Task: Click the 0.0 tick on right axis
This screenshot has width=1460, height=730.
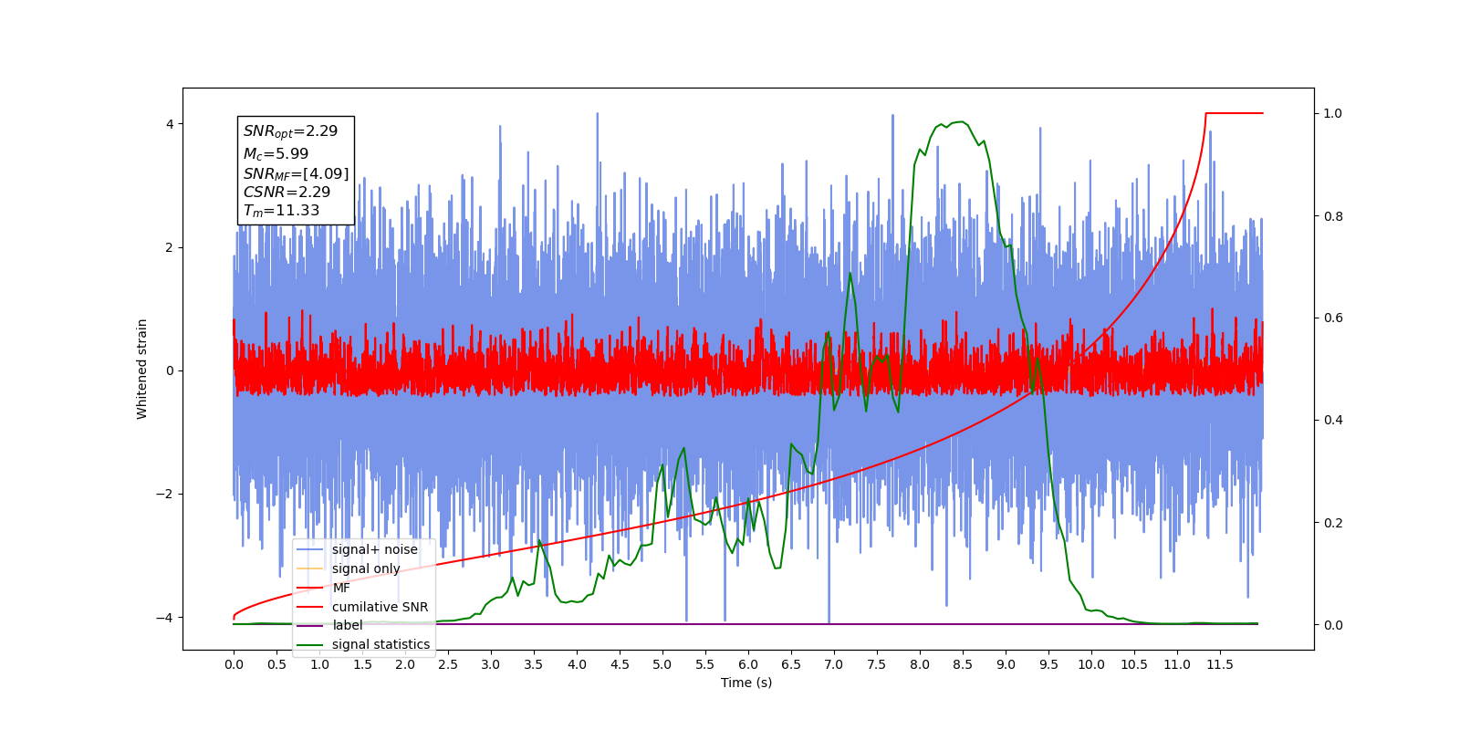Action: pyautogui.click(x=1333, y=625)
